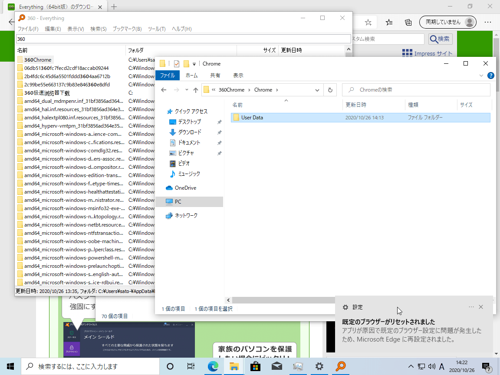Image resolution: width=500 pixels, height=375 pixels.
Task: Click the Everything app taskbar icon
Action: click(x=341, y=366)
